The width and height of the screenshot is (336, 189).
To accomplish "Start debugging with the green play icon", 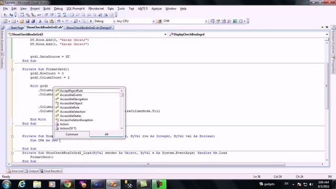I will coord(91,21).
